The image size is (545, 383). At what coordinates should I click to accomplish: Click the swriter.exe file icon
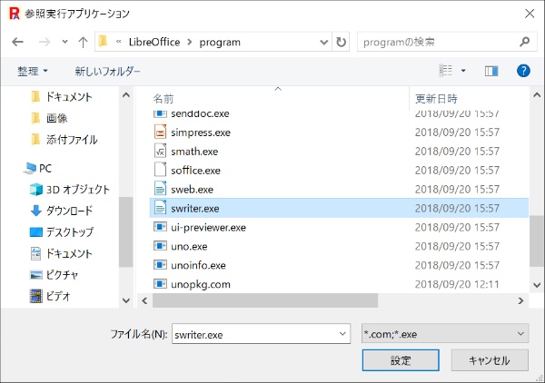(160, 208)
